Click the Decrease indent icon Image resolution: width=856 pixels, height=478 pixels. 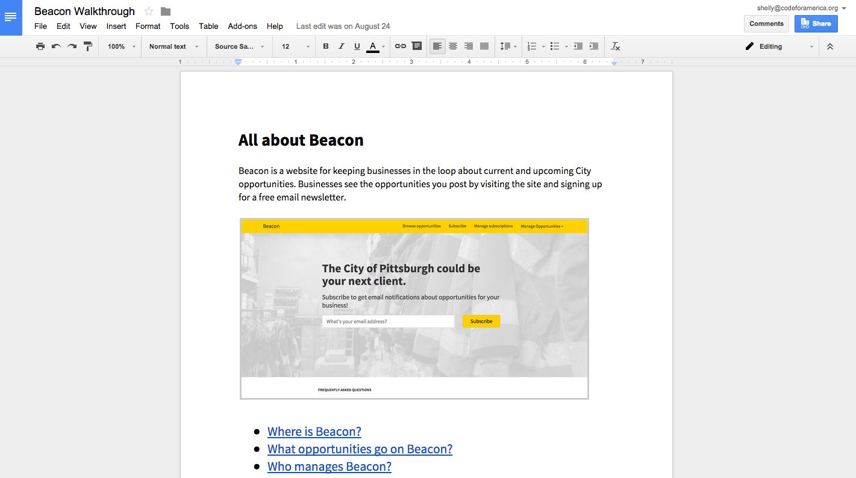click(578, 46)
